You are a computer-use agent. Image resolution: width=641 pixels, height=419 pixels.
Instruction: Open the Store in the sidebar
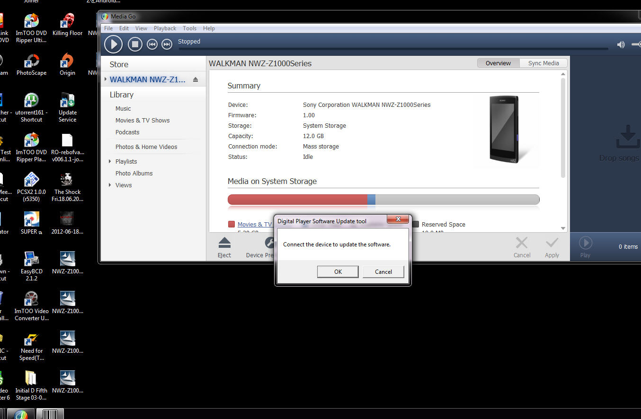119,64
